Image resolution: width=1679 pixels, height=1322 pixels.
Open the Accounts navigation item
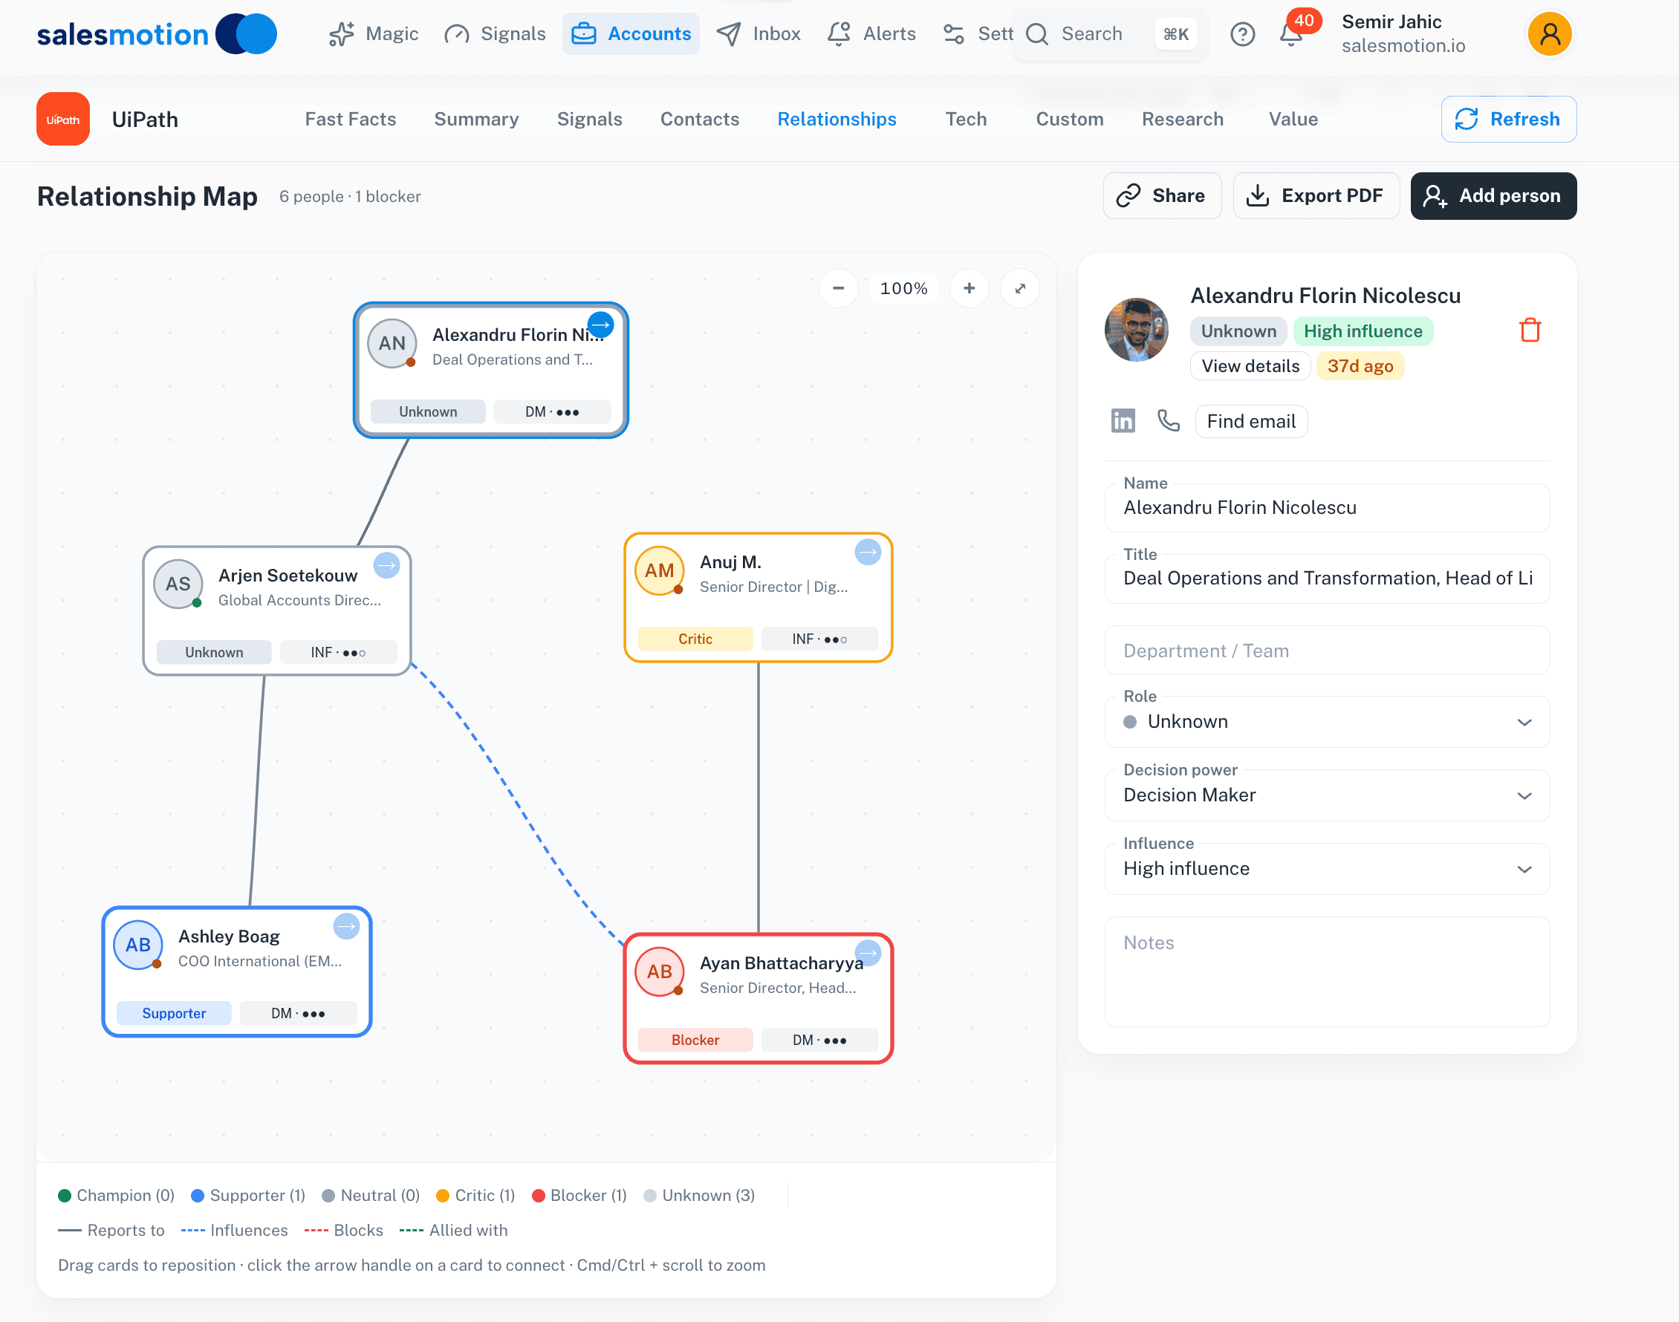pyautogui.click(x=631, y=34)
